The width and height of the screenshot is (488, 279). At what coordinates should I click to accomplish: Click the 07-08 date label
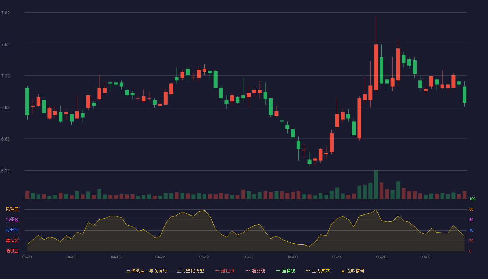click(x=426, y=257)
